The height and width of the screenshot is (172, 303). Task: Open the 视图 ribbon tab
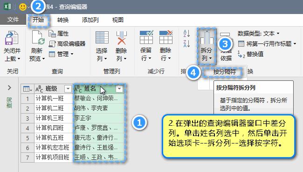pyautogui.click(x=117, y=20)
